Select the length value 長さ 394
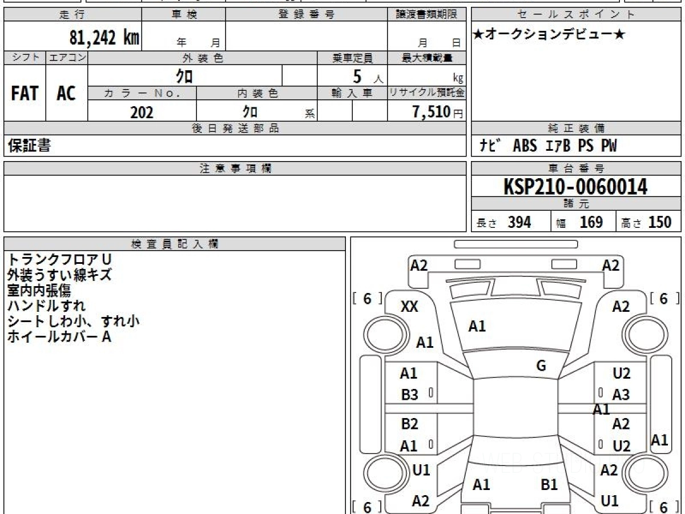The image size is (685, 514). tap(504, 222)
